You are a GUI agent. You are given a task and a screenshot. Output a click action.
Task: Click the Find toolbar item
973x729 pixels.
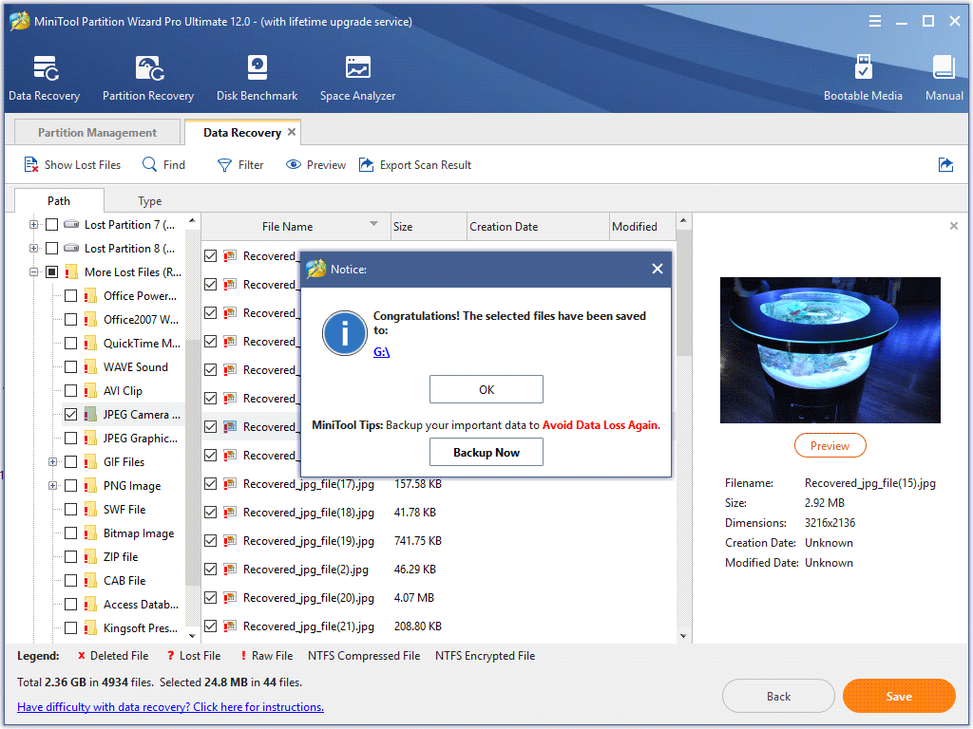(x=163, y=165)
